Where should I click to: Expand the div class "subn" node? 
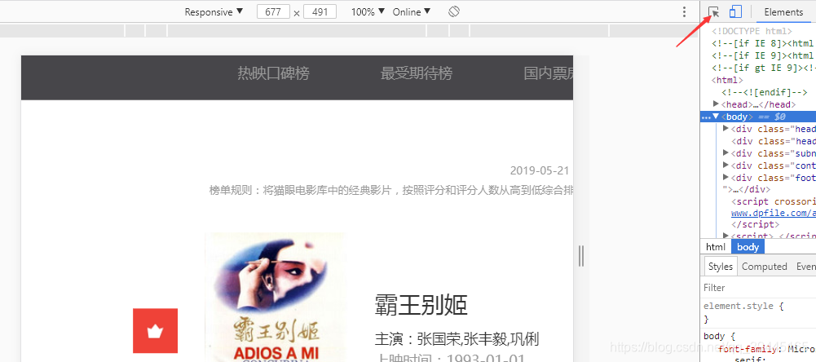(x=726, y=152)
